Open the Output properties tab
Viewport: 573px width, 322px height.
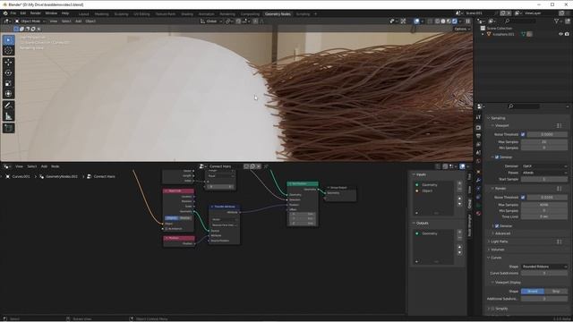point(478,136)
